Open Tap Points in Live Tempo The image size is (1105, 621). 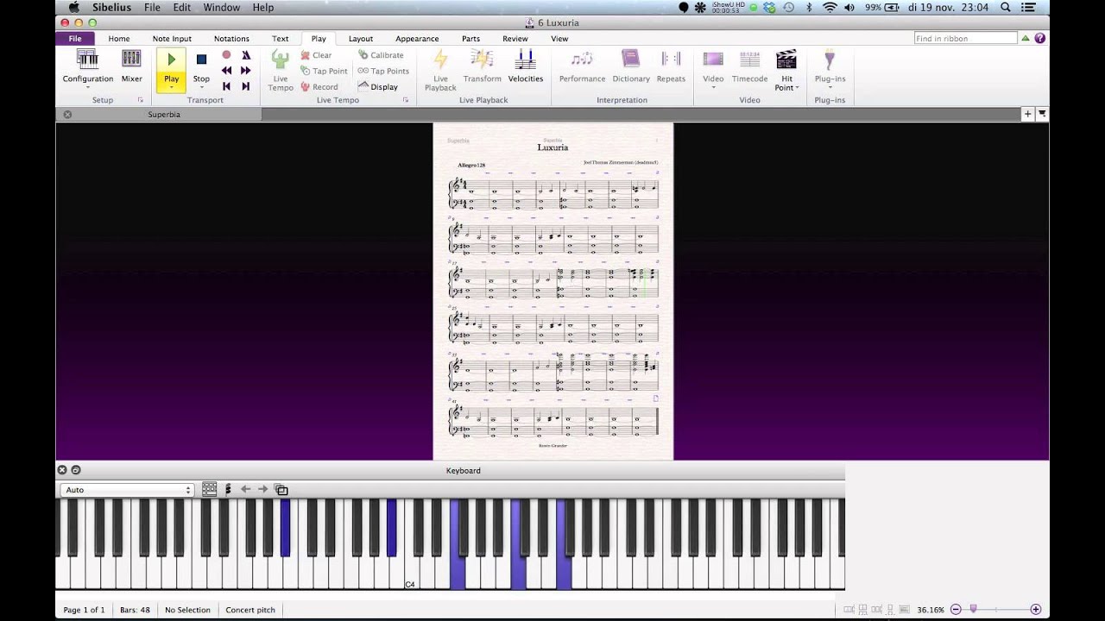coord(383,71)
